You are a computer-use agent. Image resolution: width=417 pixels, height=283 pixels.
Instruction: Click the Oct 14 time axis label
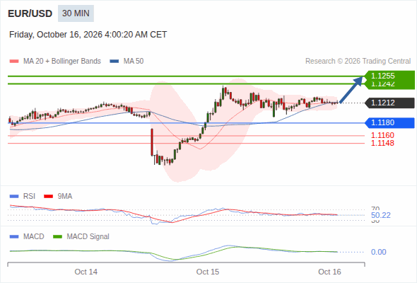point(86,272)
